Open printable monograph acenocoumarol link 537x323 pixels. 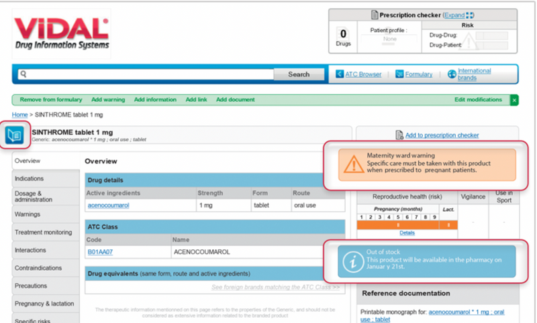click(x=432, y=316)
